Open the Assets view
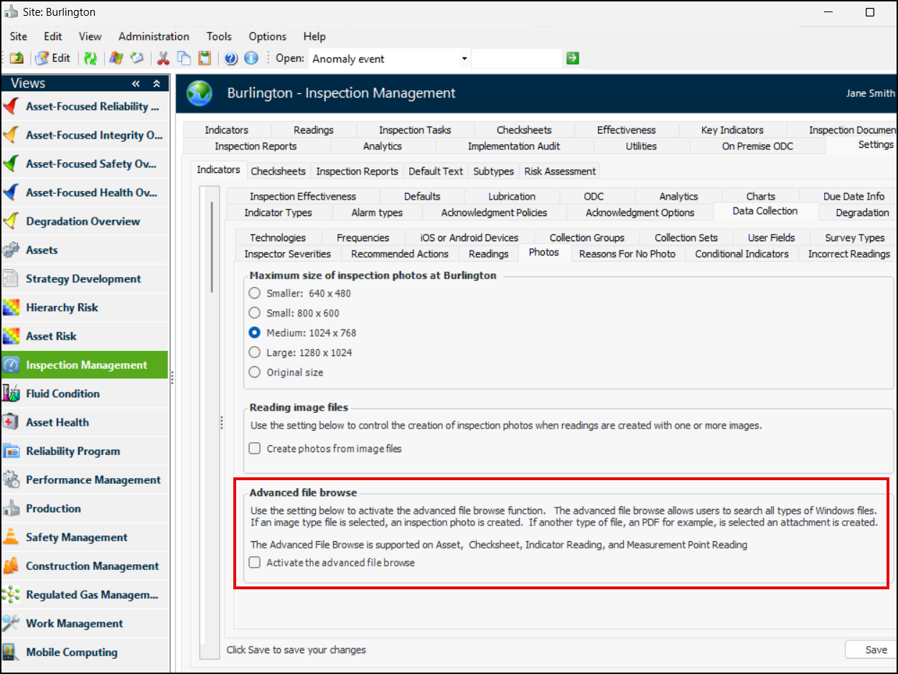Viewport: 898px width, 674px height. point(85,250)
